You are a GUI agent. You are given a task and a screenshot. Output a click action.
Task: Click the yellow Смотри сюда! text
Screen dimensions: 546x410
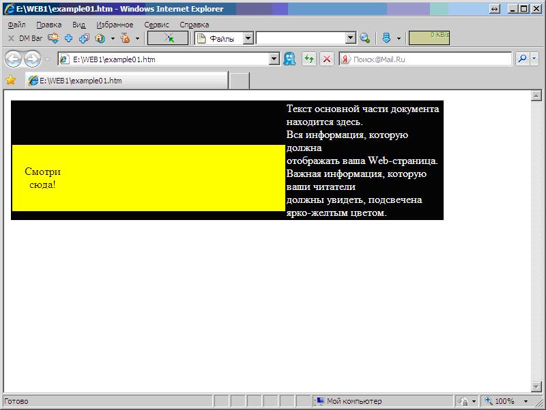(42, 178)
